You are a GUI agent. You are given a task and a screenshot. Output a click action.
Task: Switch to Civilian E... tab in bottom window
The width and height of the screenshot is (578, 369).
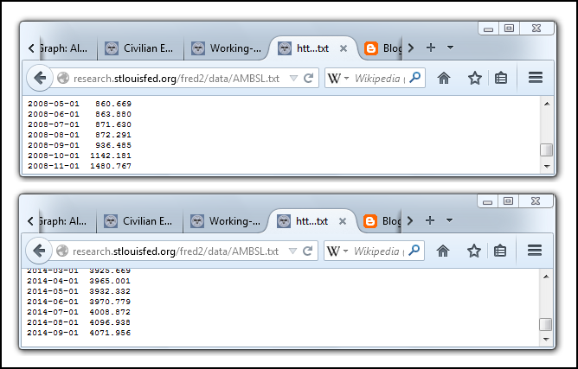pos(139,221)
